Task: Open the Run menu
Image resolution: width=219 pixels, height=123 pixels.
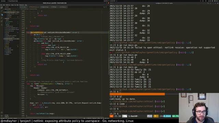Action: (x=17, y=5)
